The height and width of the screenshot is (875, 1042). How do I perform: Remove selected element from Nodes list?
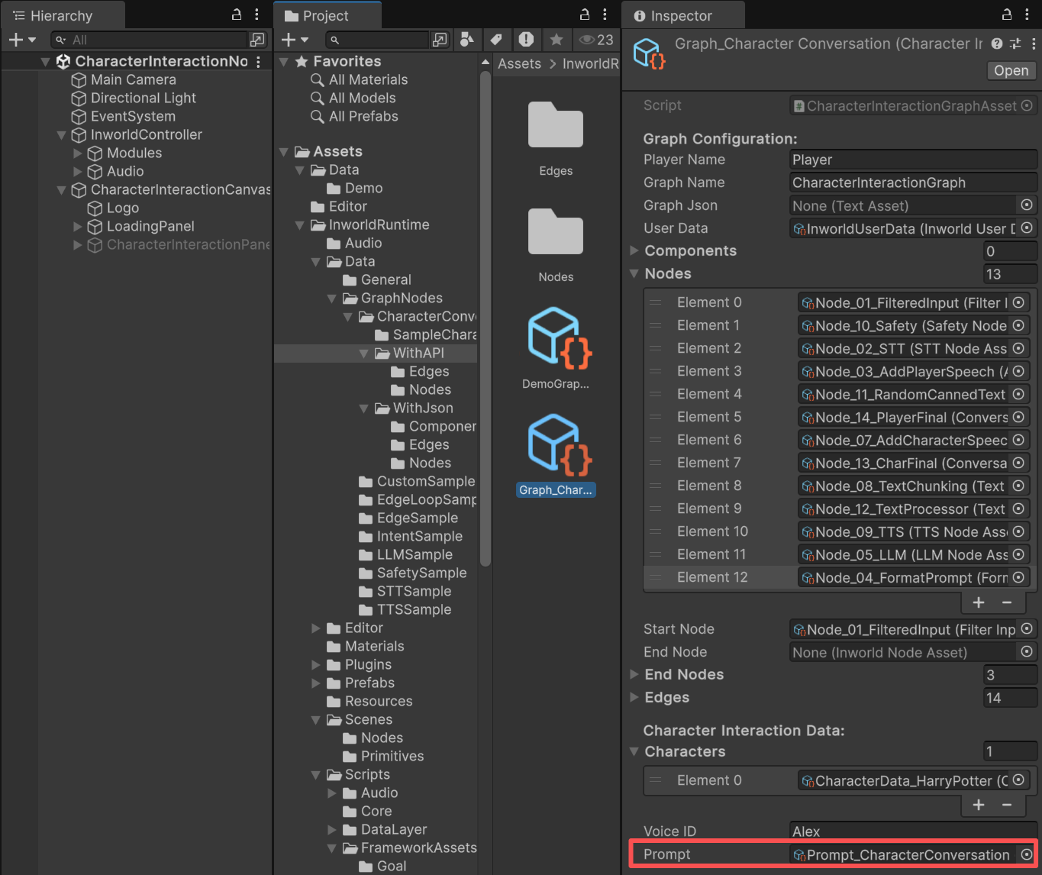[x=1007, y=602]
